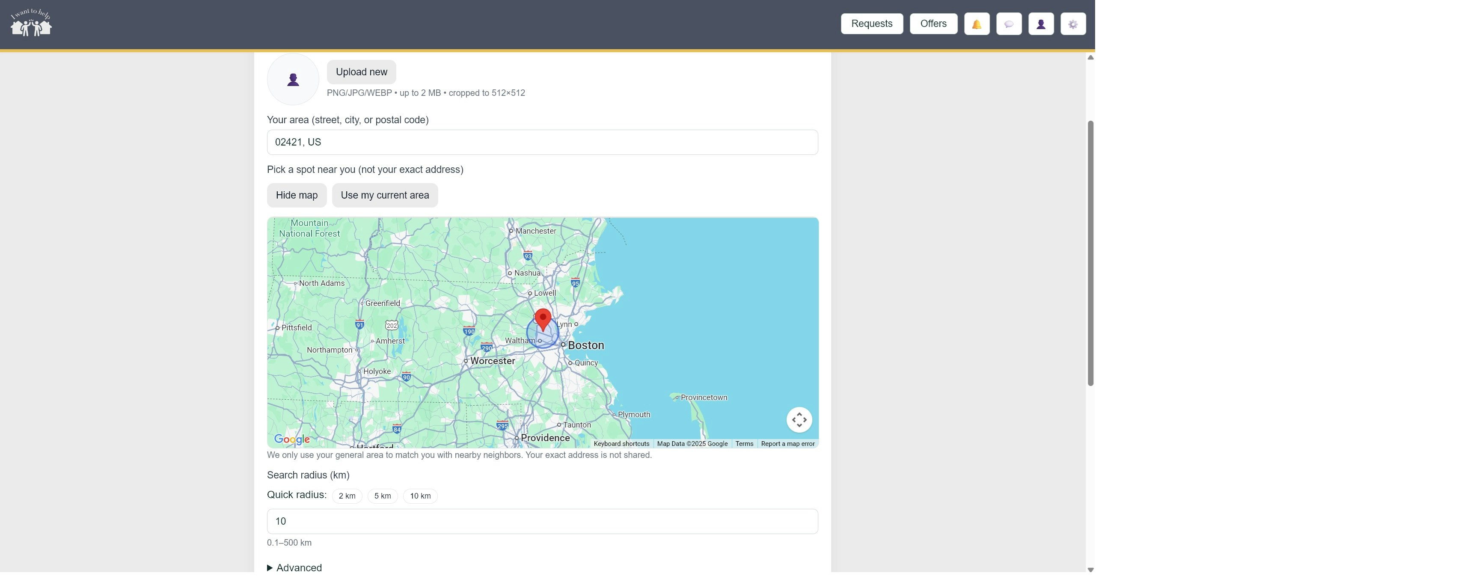Click the I-91 highway shield
The height and width of the screenshot is (576, 1479).
pos(359,325)
